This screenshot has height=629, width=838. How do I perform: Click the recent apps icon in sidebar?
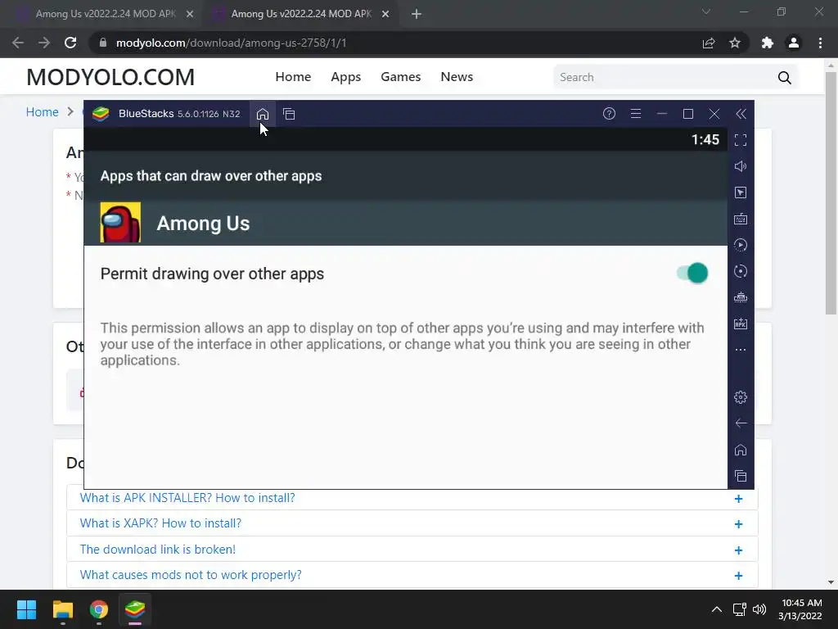741,476
